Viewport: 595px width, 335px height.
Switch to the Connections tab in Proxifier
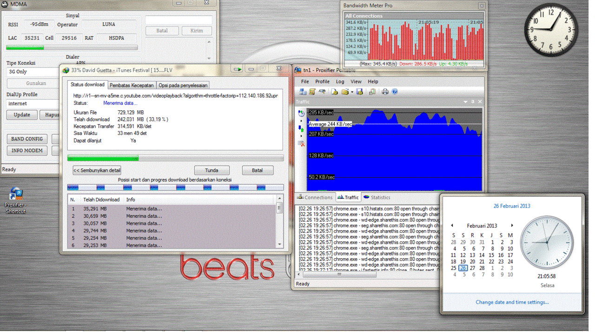[x=315, y=197]
